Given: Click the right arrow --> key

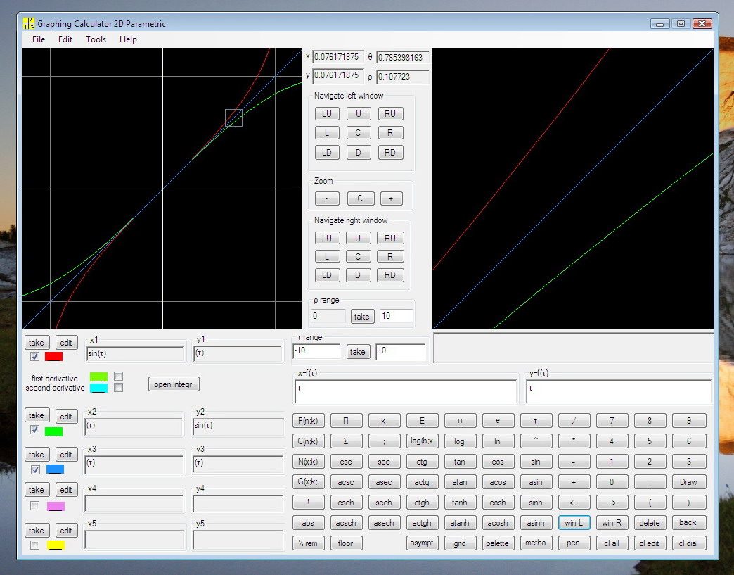Looking at the screenshot, I should coord(612,503).
